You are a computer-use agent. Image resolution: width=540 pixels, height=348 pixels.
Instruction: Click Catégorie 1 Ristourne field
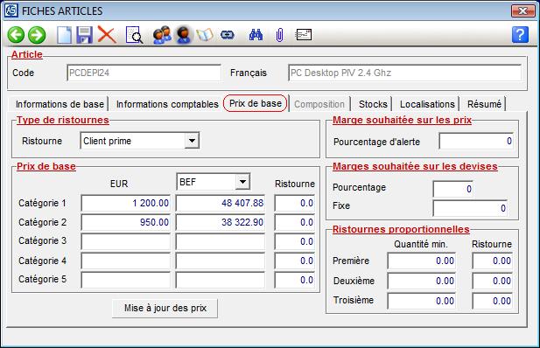(x=294, y=203)
